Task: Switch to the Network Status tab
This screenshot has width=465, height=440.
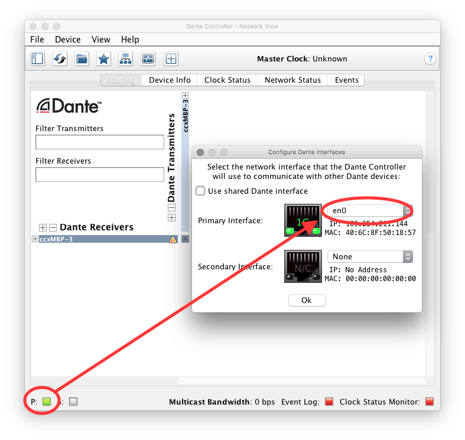Action: (x=292, y=80)
